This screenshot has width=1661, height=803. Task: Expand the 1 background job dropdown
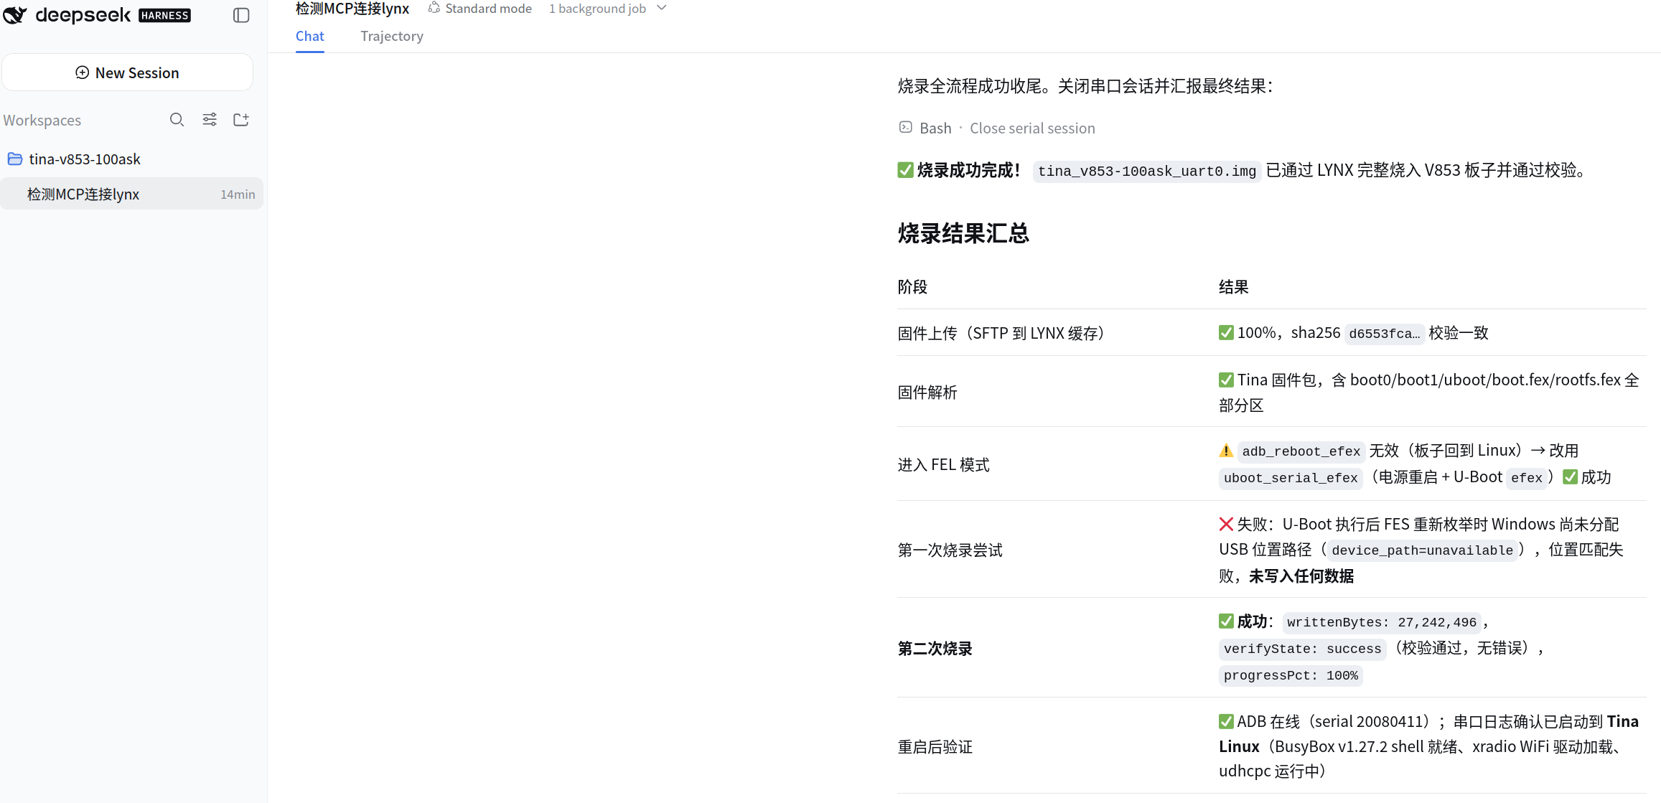point(608,9)
